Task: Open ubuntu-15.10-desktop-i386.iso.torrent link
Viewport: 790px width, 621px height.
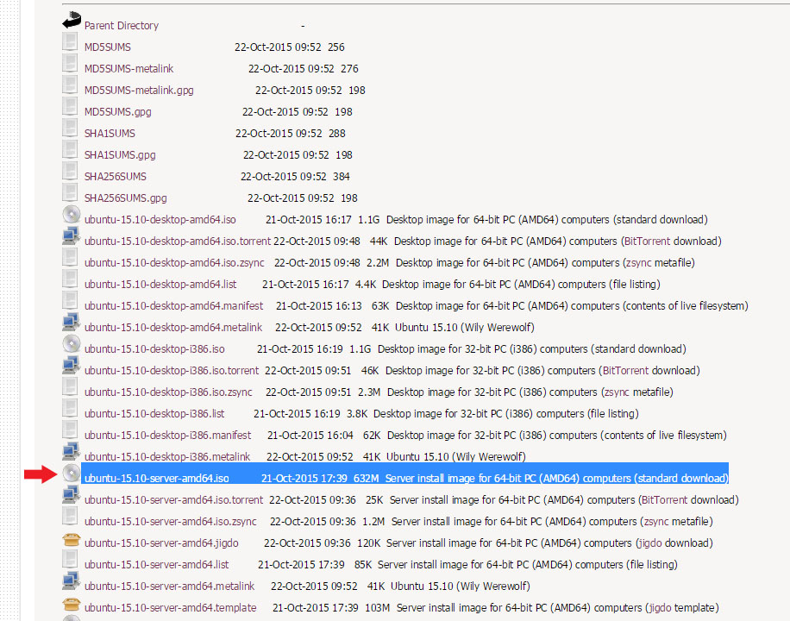Action: pyautogui.click(x=172, y=371)
